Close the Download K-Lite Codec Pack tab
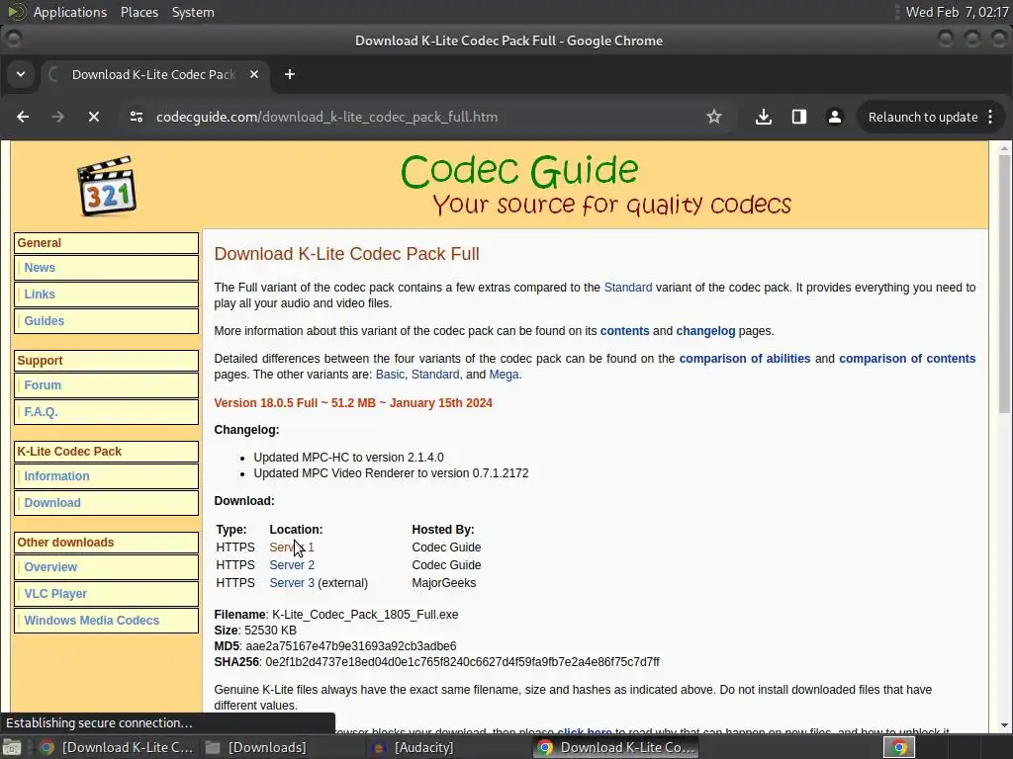Image resolution: width=1013 pixels, height=759 pixels. tap(254, 74)
